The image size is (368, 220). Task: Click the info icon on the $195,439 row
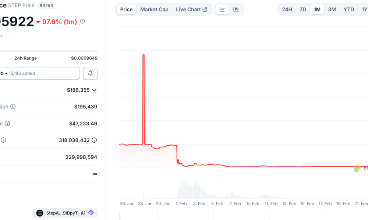[13, 106]
